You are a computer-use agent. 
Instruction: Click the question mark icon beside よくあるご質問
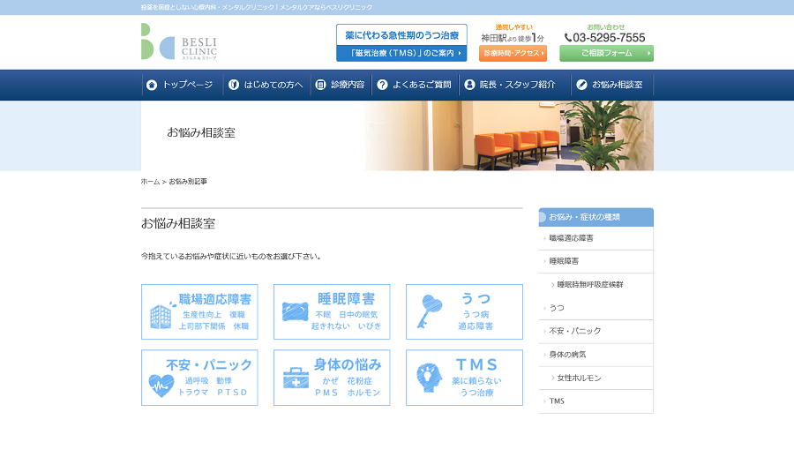pyautogui.click(x=382, y=85)
